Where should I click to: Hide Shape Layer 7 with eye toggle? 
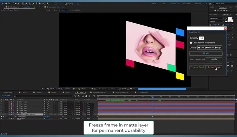[x=1, y=102]
